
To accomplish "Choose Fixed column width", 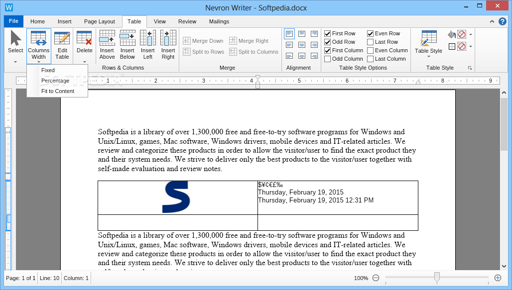I will coord(57,70).
